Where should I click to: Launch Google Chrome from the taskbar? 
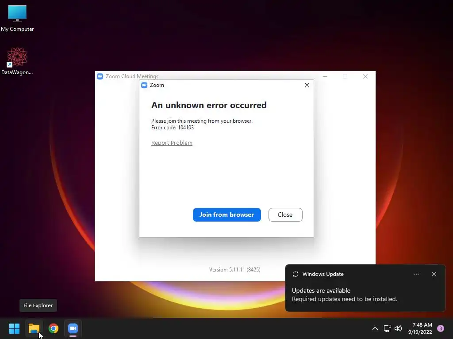pos(54,328)
